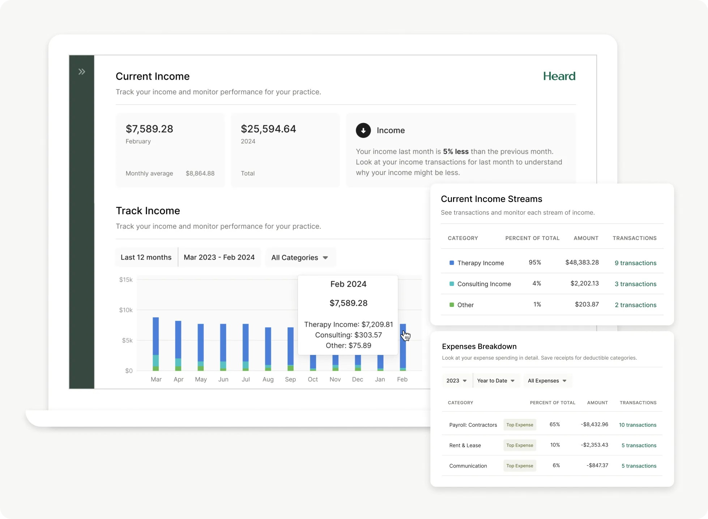Image resolution: width=708 pixels, height=519 pixels.
Task: Open the All Expenses dropdown
Action: click(547, 380)
